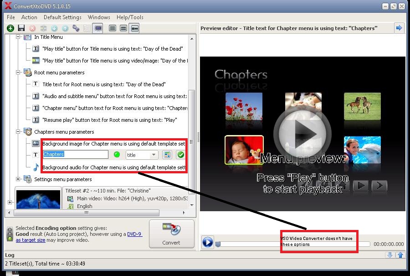
Task: Select "Chapter menu" button text row
Action: pos(115,108)
